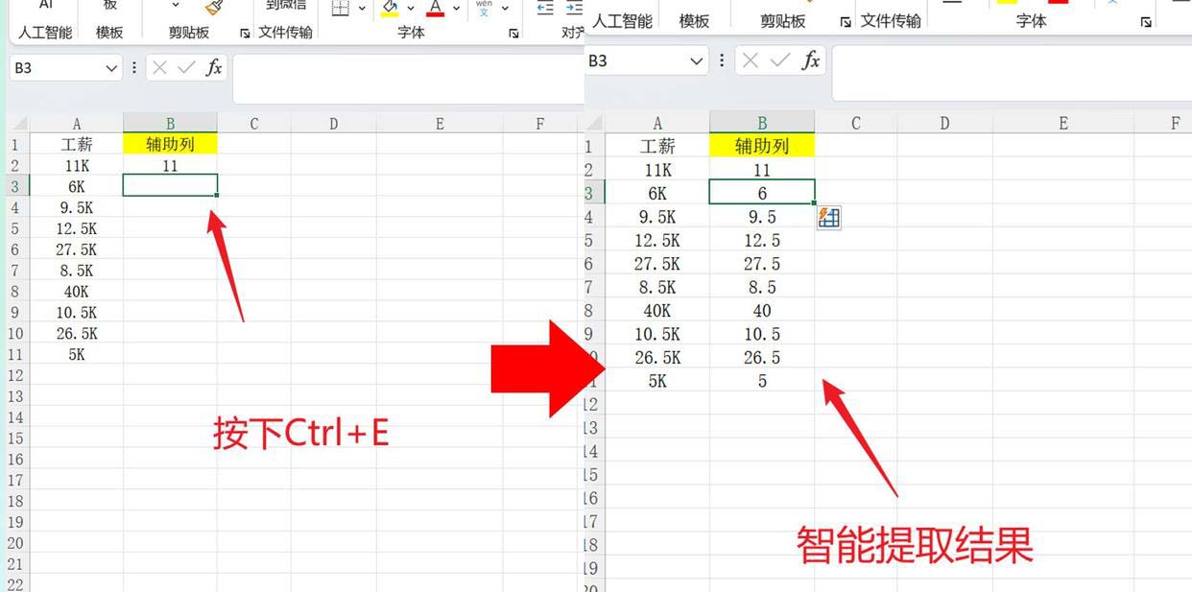Click the 5K cell in the left sheet
Image resolution: width=1192 pixels, height=592 pixels.
pyautogui.click(x=77, y=354)
